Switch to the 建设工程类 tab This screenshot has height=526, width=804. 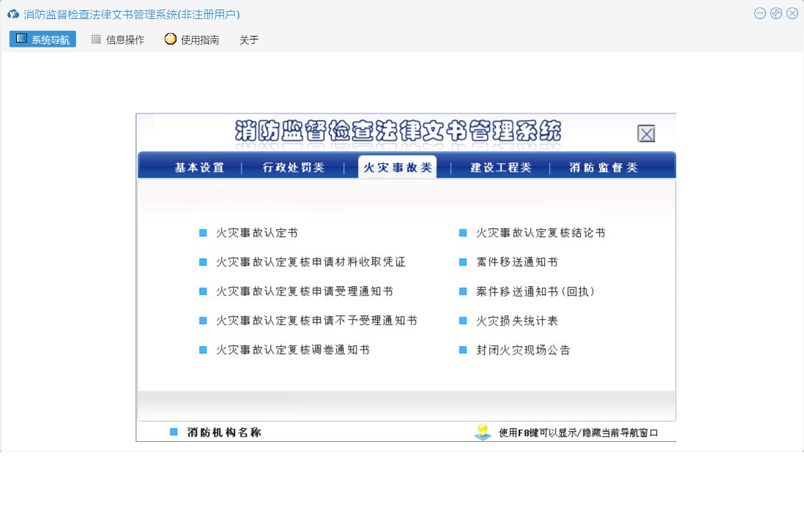coord(501,168)
